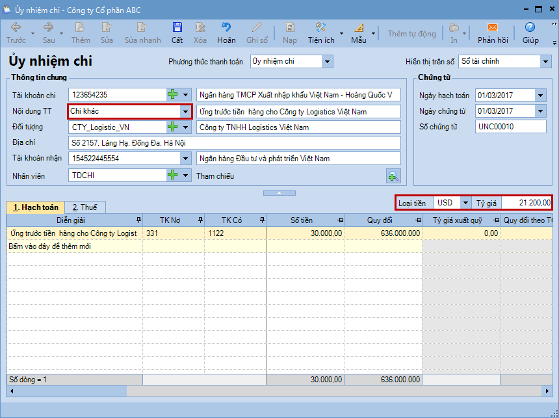
Task: Click the Sửa nhanh quick edit icon
Action: 142,33
